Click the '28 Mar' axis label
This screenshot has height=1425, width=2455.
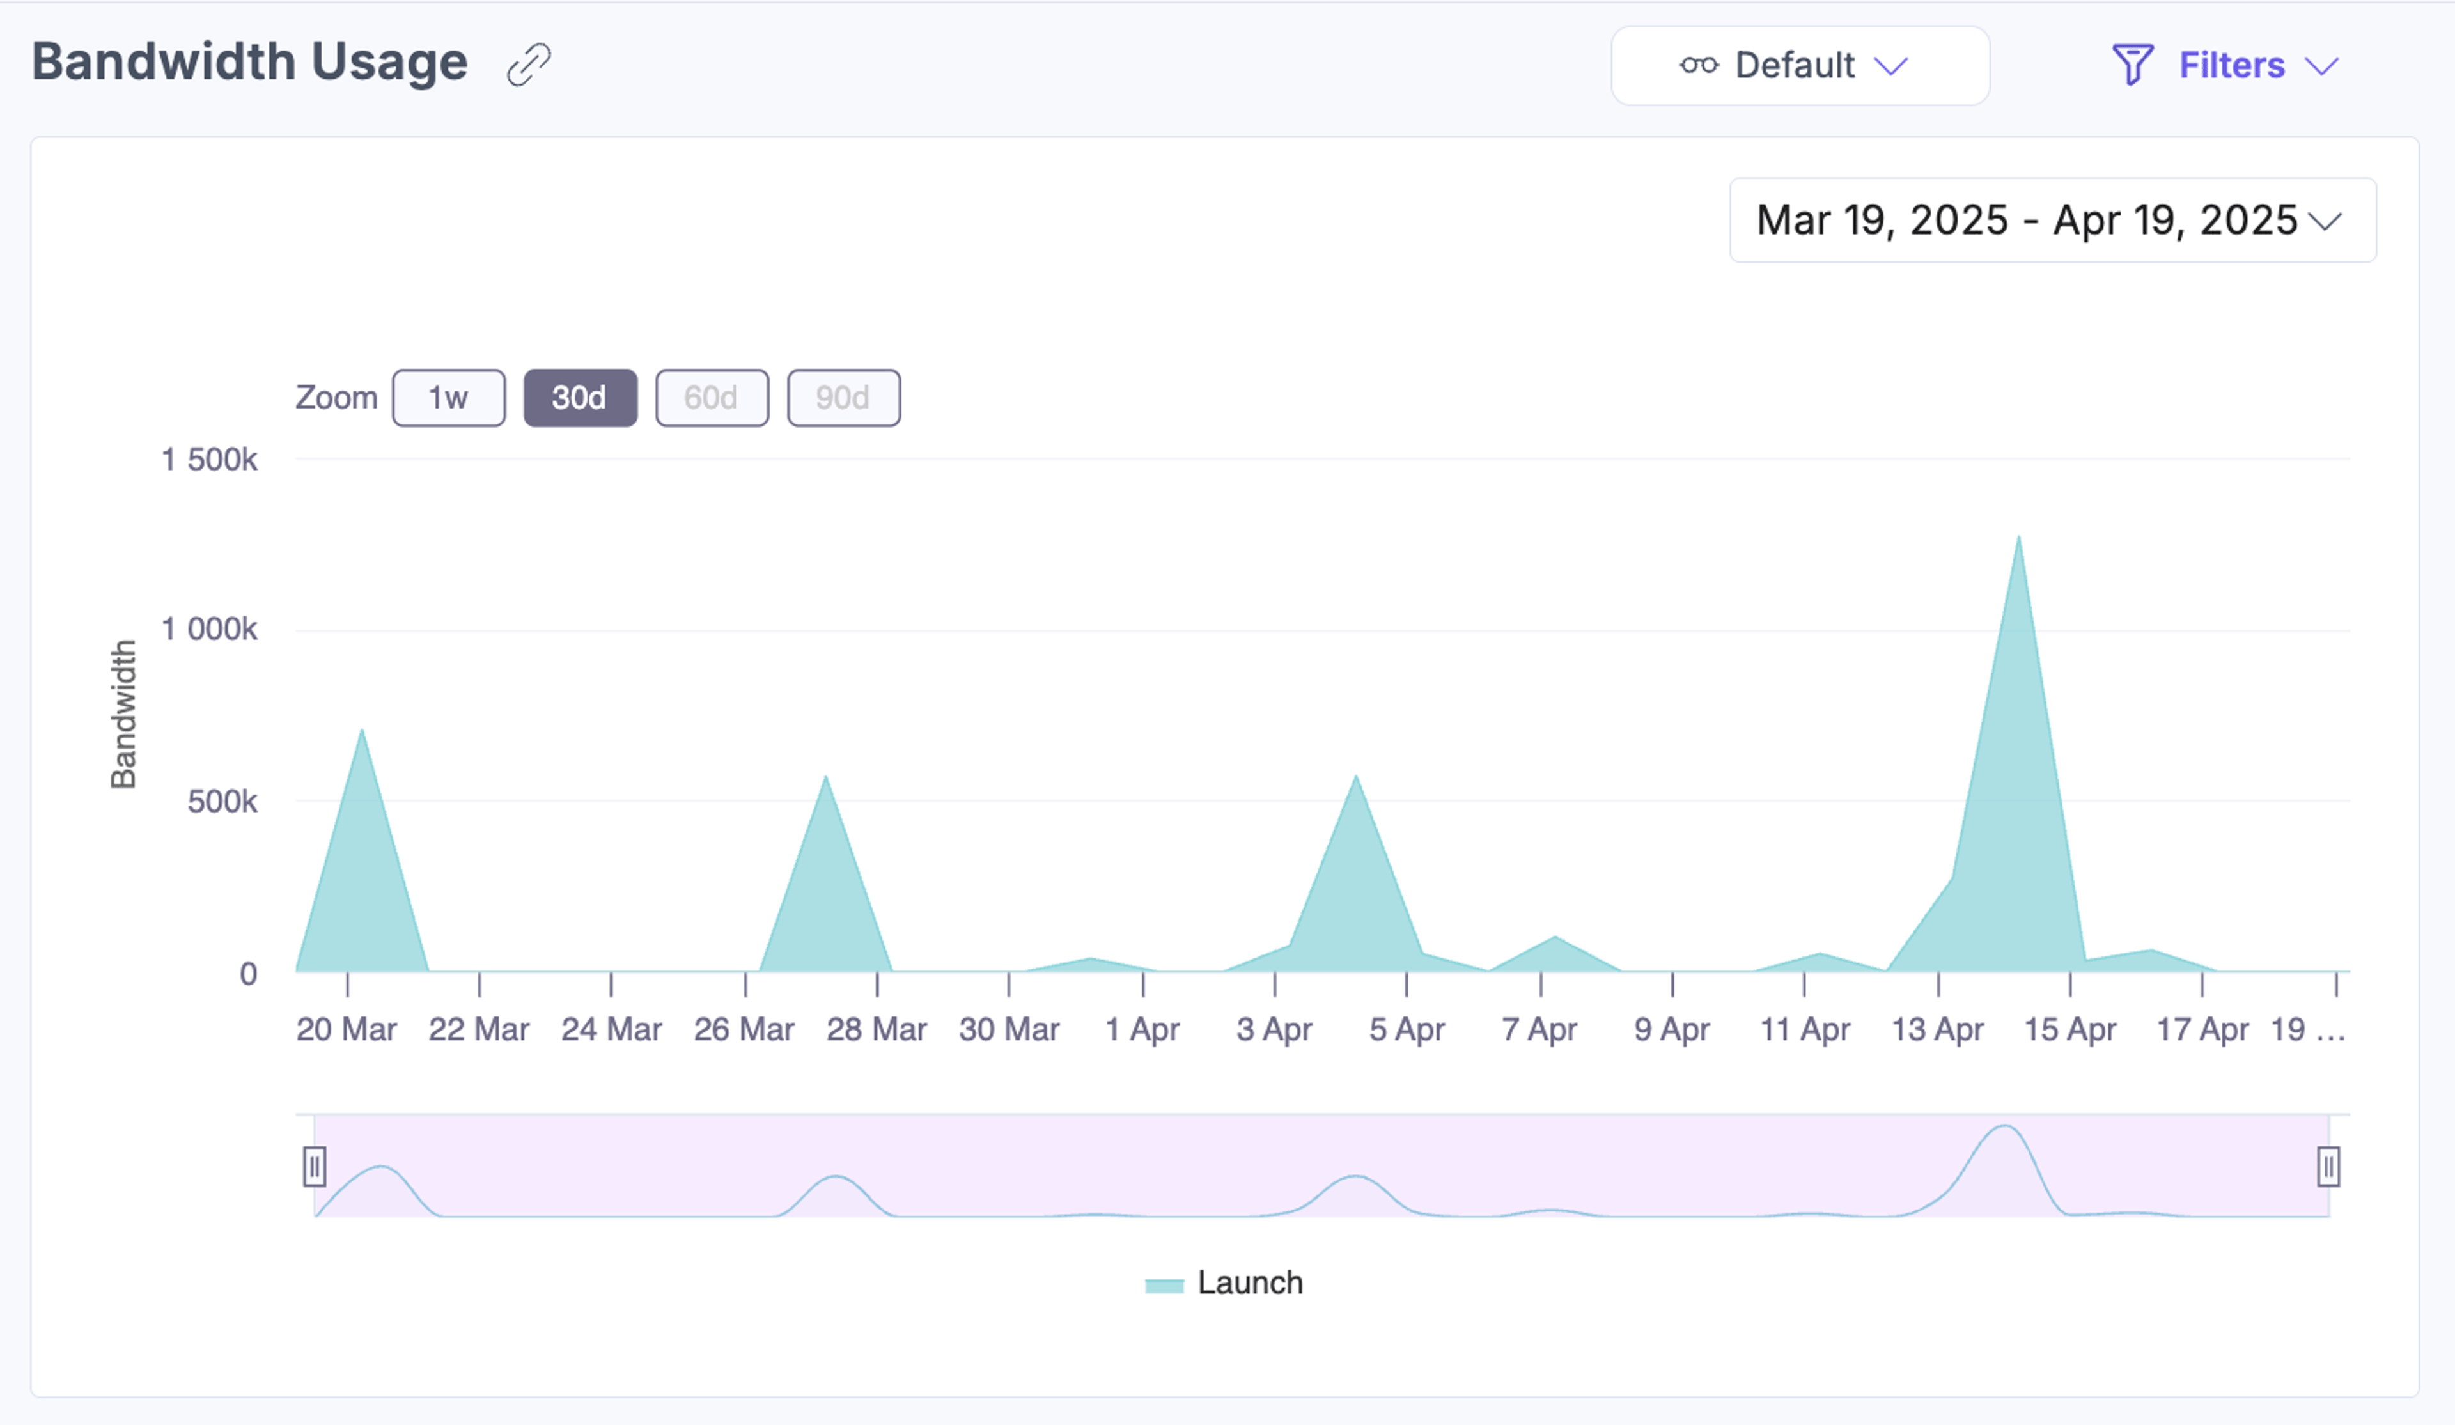(x=876, y=1029)
